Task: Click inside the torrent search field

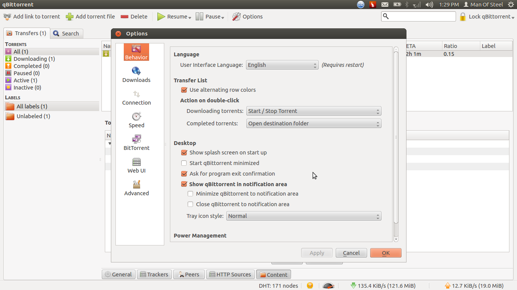Action: 418,17
